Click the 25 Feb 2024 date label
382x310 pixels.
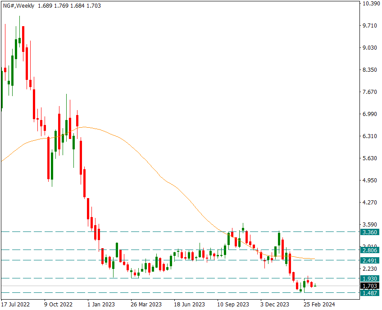319,305
